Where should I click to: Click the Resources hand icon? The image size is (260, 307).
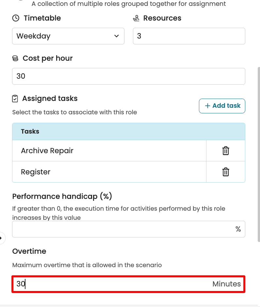(136, 18)
